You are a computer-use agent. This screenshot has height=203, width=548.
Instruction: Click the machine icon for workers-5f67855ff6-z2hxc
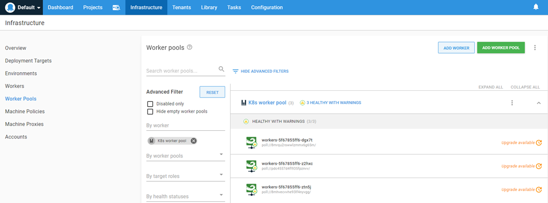tap(252, 166)
